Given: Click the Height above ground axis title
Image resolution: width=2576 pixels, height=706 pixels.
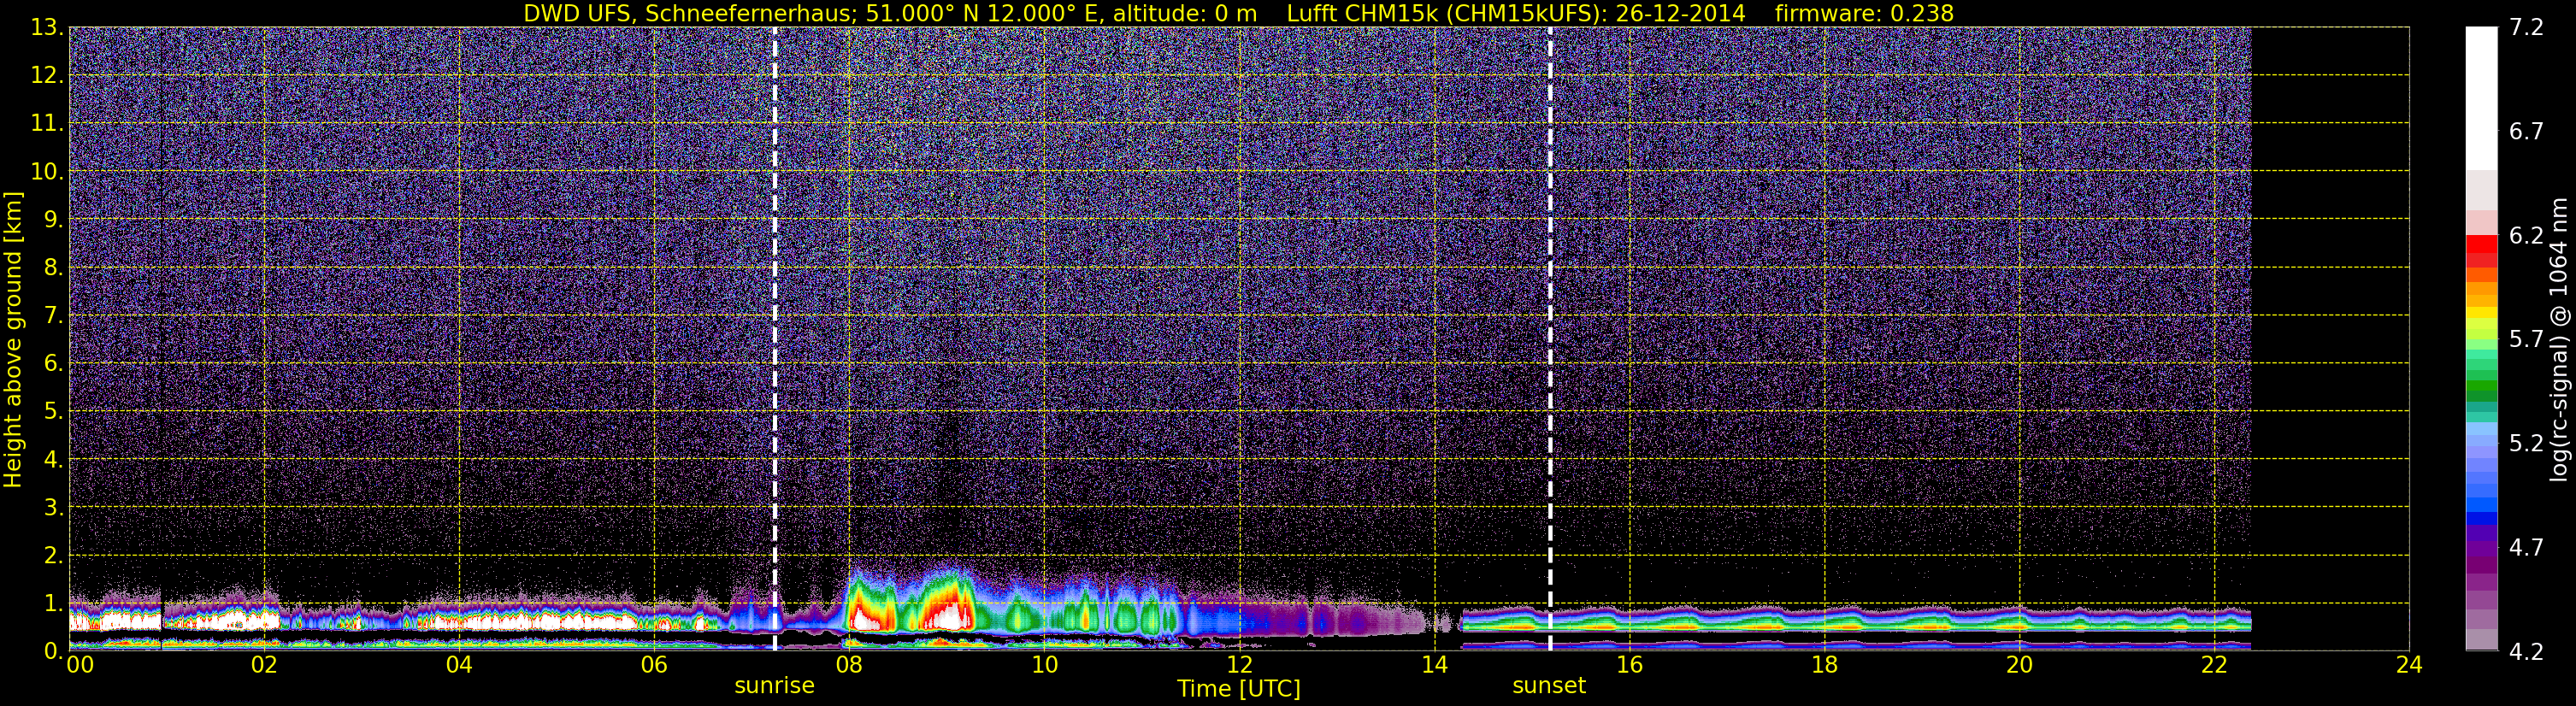Looking at the screenshot, I should (x=13, y=339).
